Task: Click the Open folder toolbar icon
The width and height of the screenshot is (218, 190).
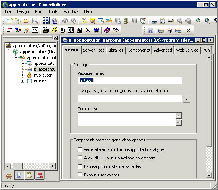Action: pyautogui.click(x=27, y=21)
